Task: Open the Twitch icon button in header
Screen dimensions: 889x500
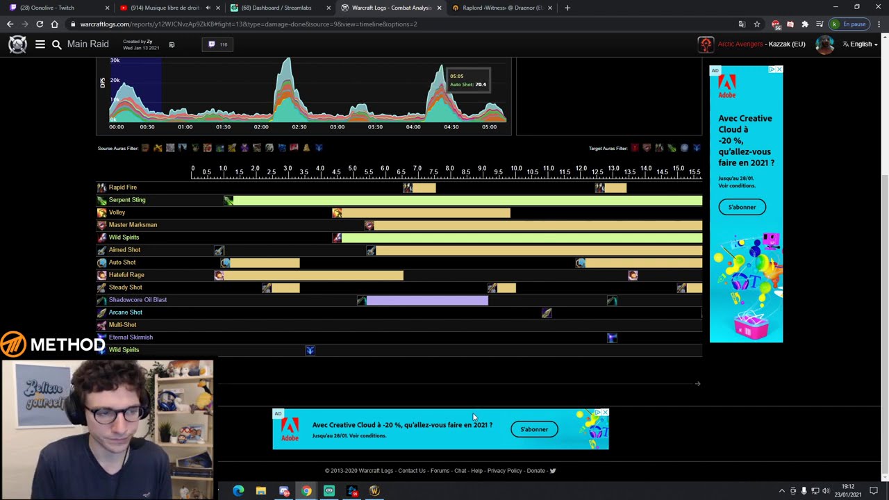Action: tap(217, 44)
